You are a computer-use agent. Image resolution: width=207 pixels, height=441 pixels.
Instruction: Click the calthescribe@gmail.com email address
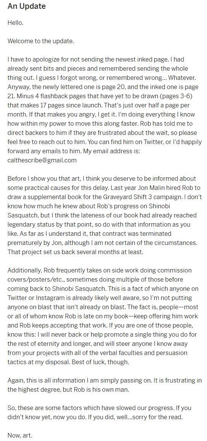tap(42, 161)
